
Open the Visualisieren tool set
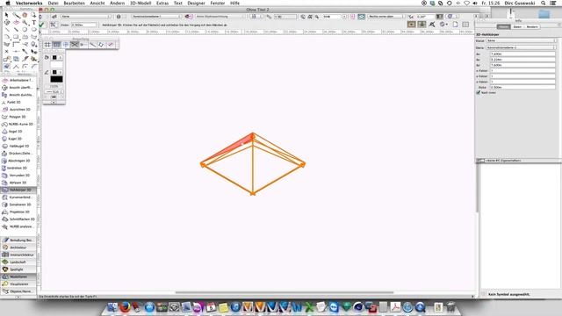point(18,284)
